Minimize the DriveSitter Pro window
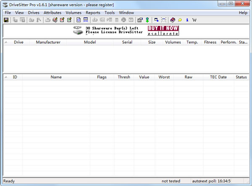The width and height of the screenshot is (252, 186). [222, 3]
